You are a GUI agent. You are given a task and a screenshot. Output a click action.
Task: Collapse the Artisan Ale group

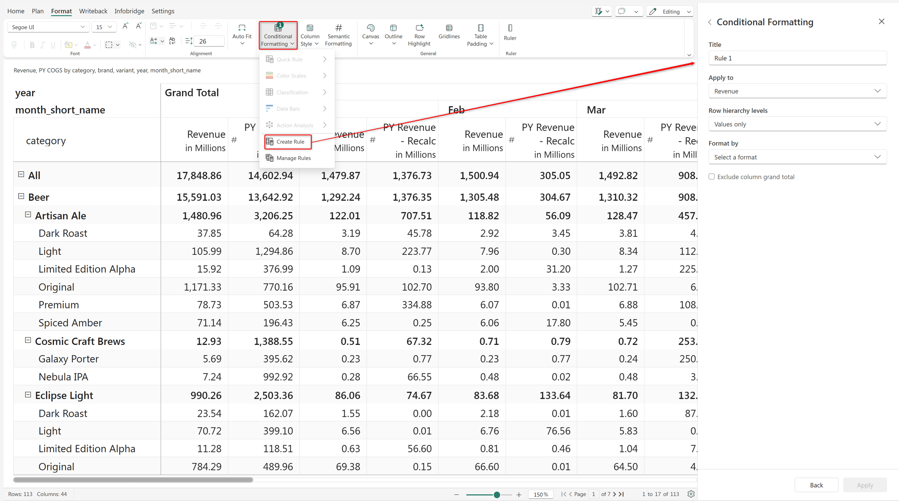28,215
